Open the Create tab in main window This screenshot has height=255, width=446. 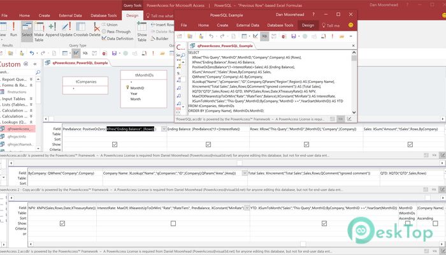(45, 16)
